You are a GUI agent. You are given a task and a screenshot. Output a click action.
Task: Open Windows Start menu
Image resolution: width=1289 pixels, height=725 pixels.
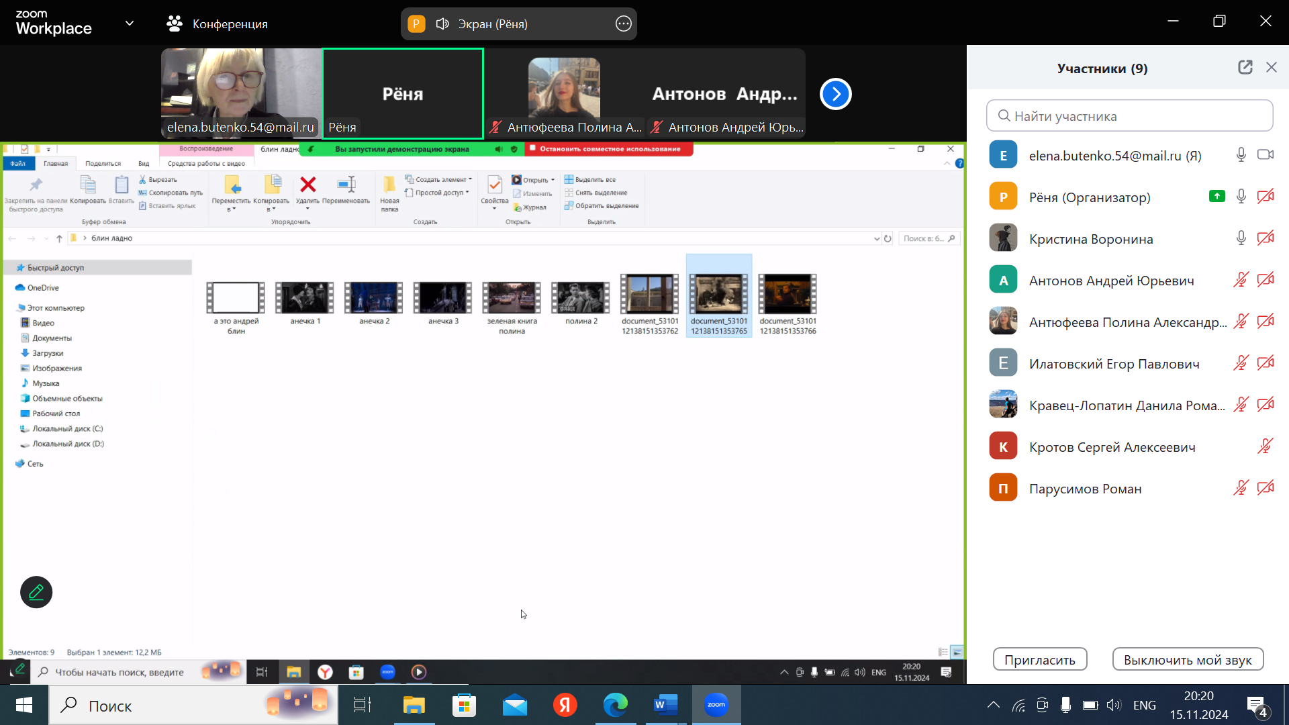pyautogui.click(x=24, y=705)
